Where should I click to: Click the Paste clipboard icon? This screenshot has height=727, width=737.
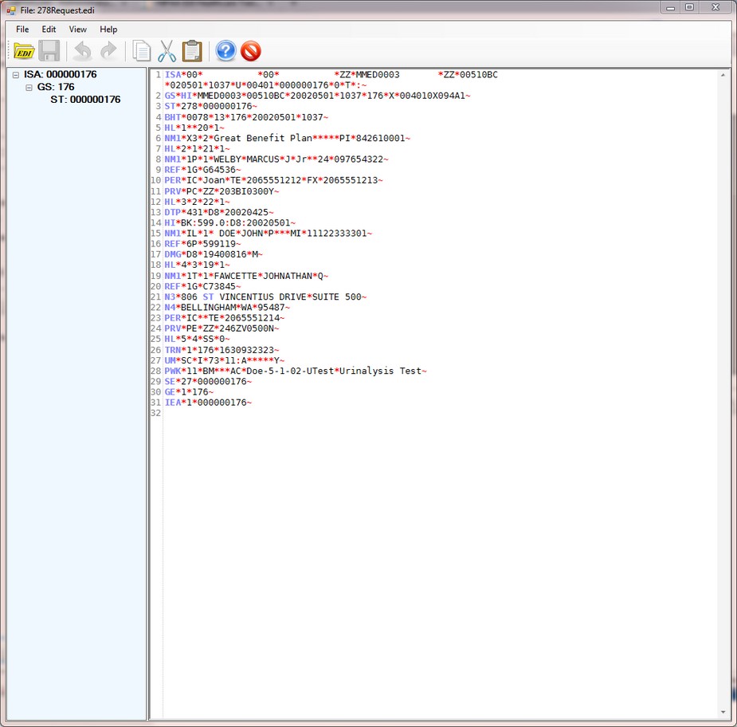[192, 51]
